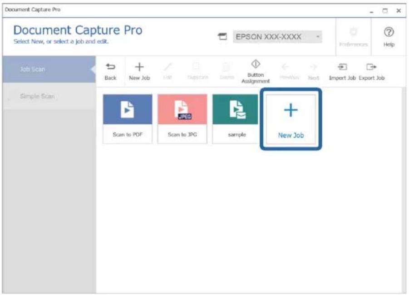409x295 pixels.
Task: Click the Document Capture Pro heading text
Action: [78, 30]
